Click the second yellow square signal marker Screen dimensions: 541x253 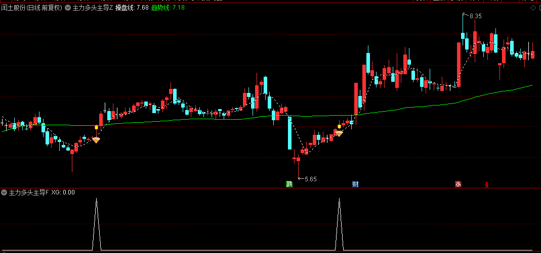pos(339,127)
